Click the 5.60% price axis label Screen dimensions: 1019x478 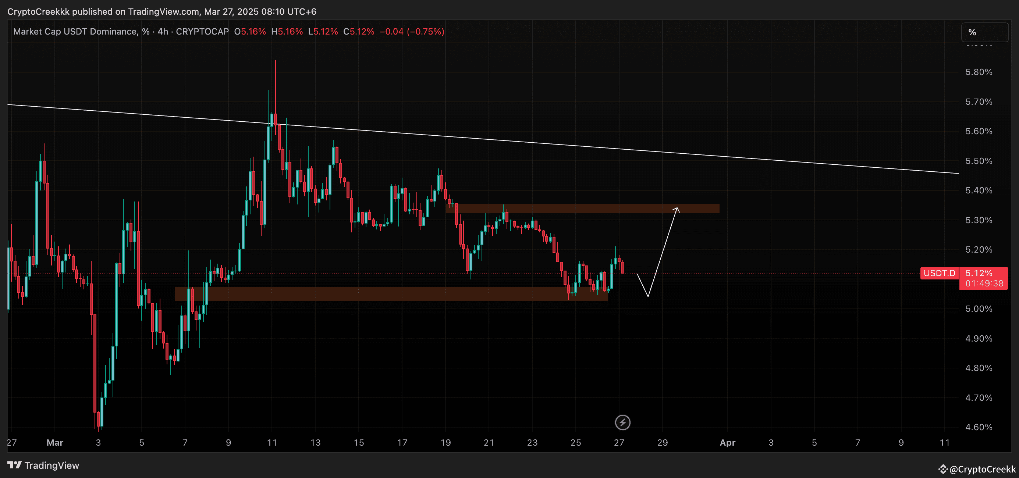click(979, 131)
